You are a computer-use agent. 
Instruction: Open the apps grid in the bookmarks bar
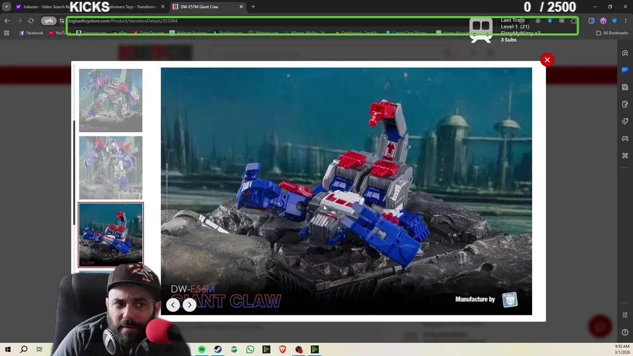[6, 33]
